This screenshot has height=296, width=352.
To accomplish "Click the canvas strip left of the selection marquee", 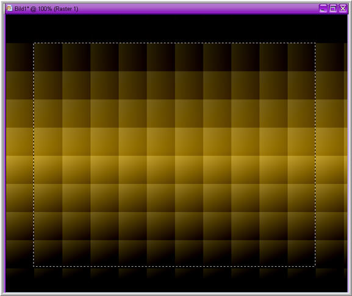I will (20, 155).
